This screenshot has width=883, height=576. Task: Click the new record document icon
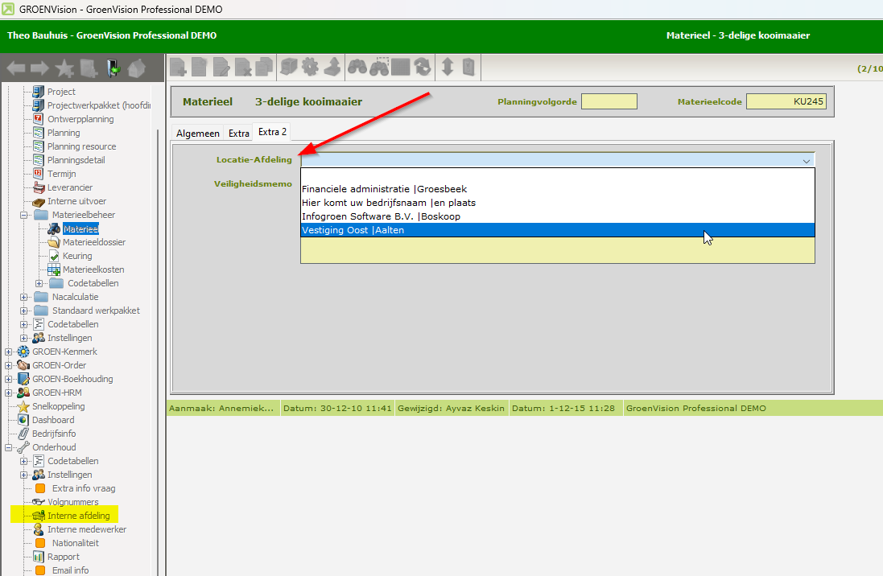[x=178, y=68]
